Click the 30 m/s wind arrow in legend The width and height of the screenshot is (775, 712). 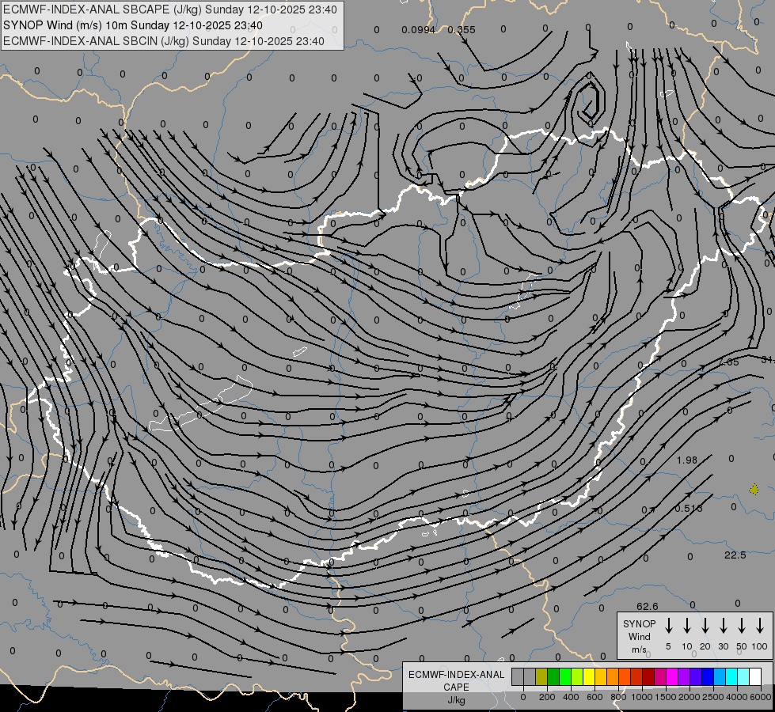[x=723, y=626]
